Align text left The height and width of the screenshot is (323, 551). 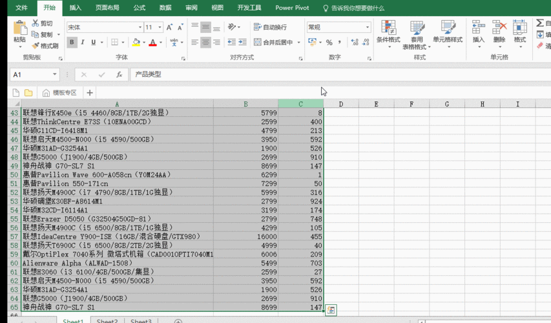click(194, 42)
